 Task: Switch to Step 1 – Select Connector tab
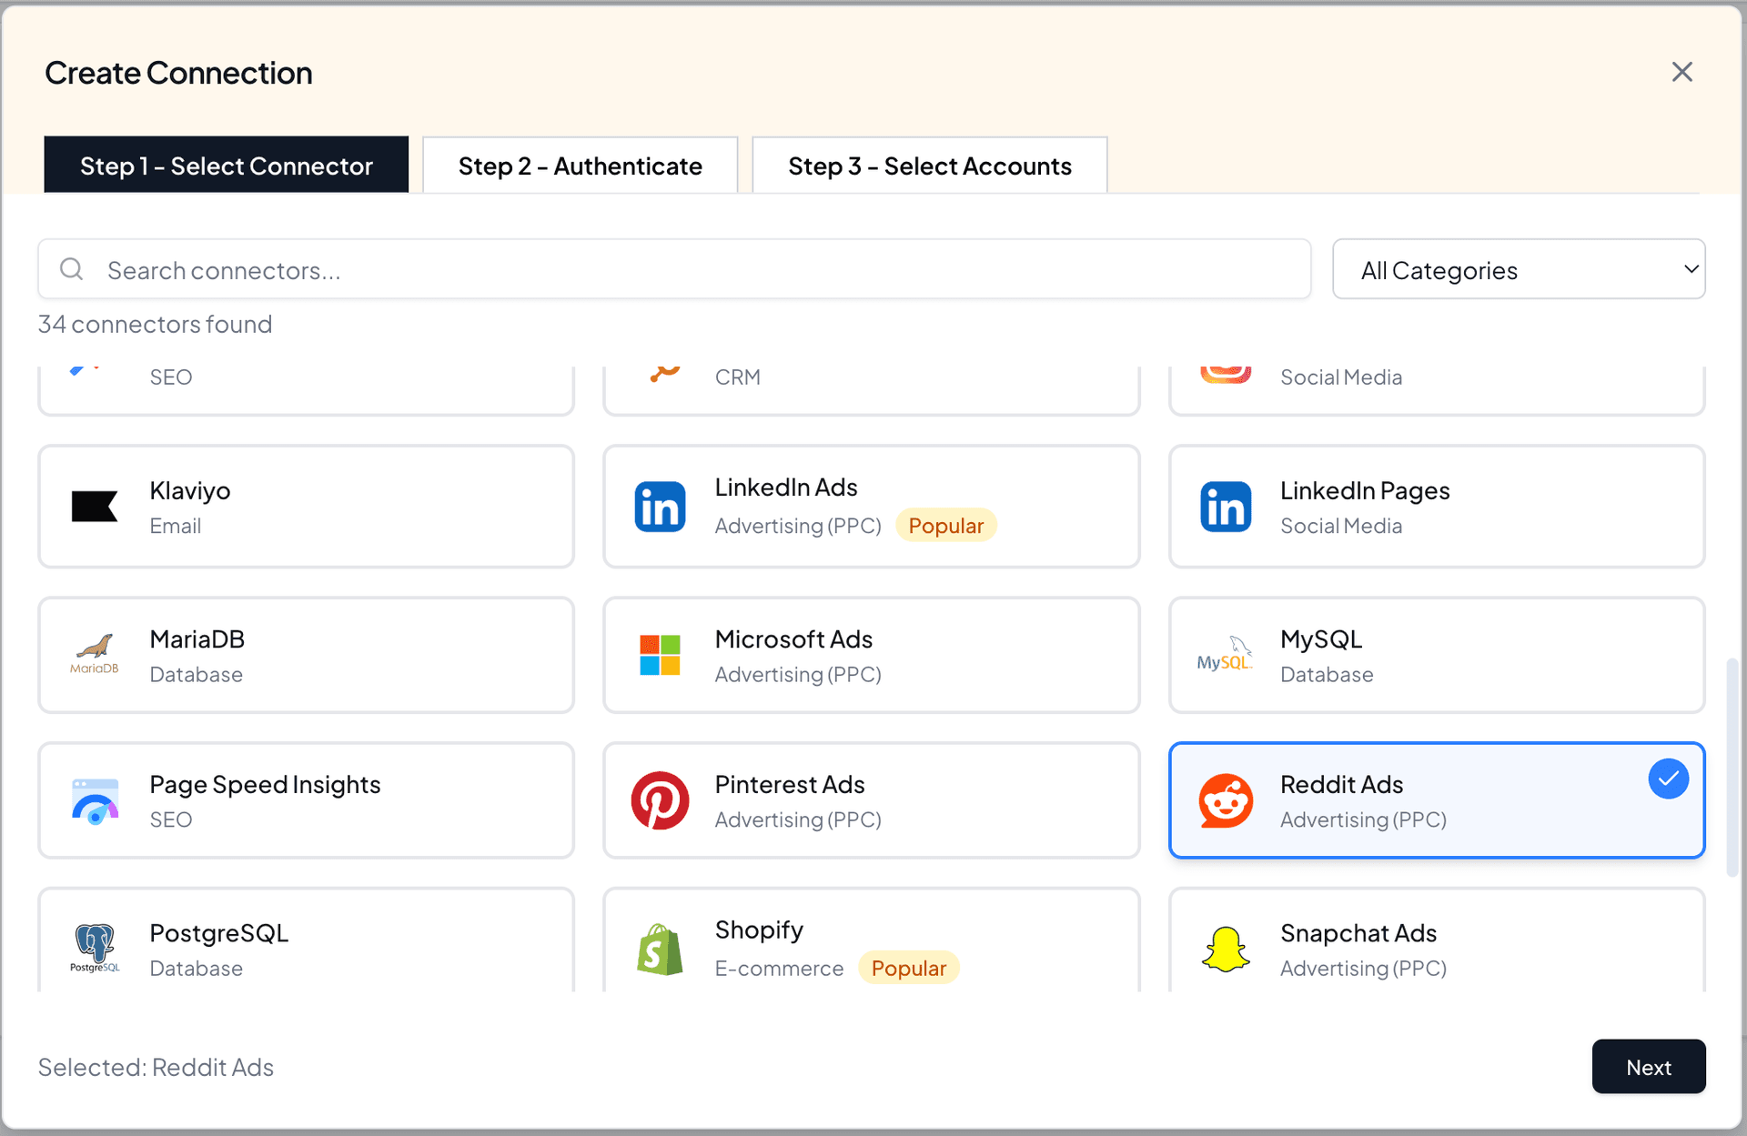tap(227, 165)
